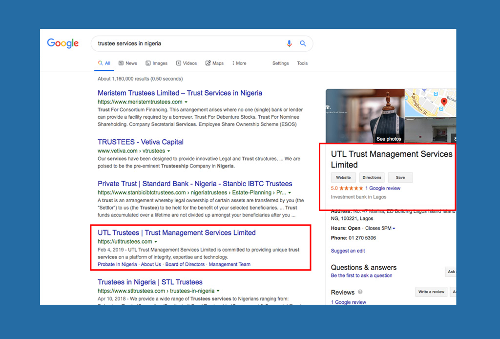The width and height of the screenshot is (500, 339).
Task: Open the 'Management Team' sitelink
Action: (229, 264)
